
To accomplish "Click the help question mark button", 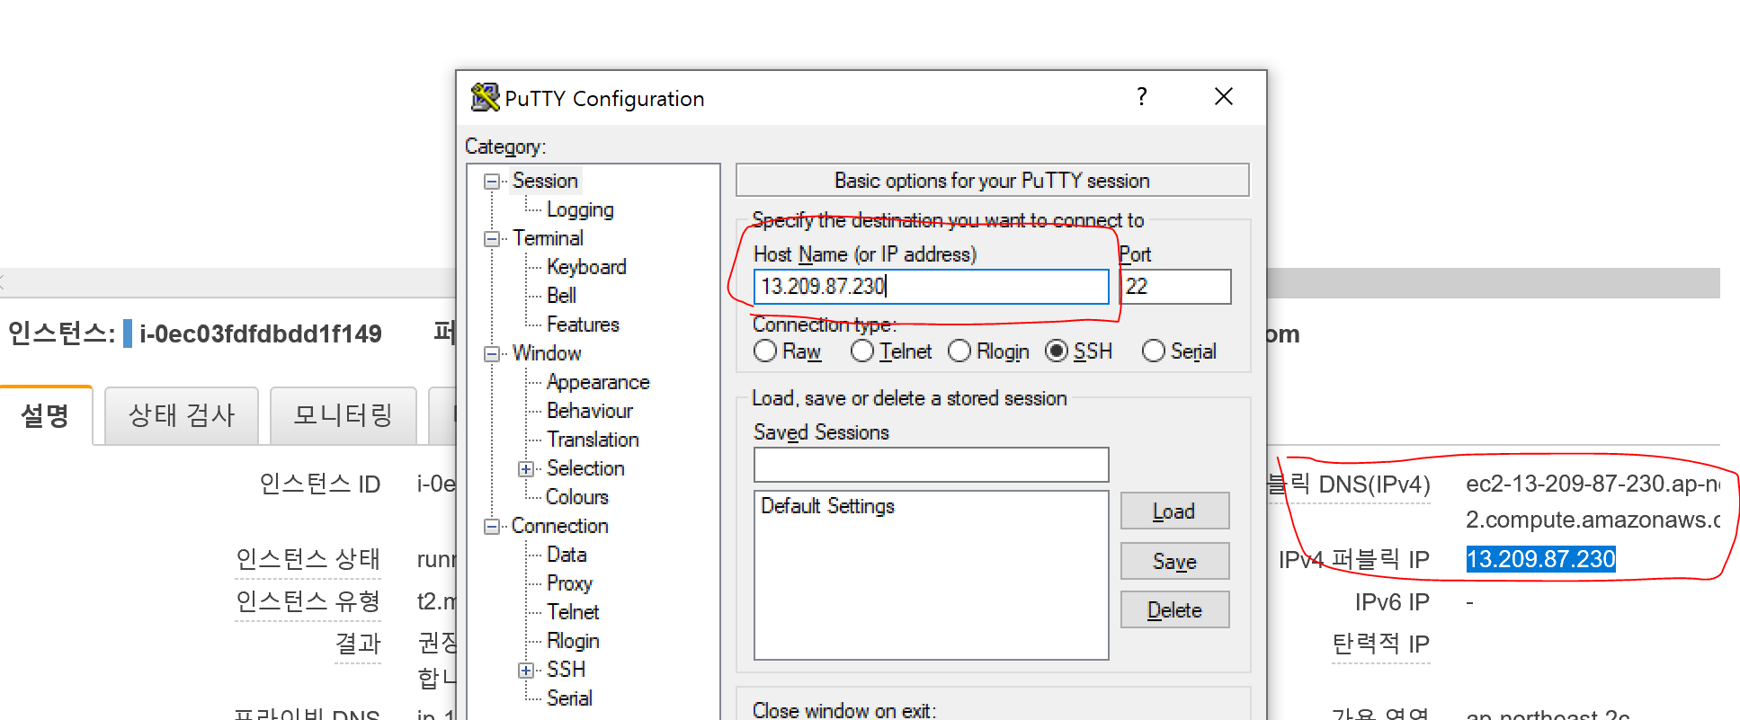I will tap(1142, 97).
